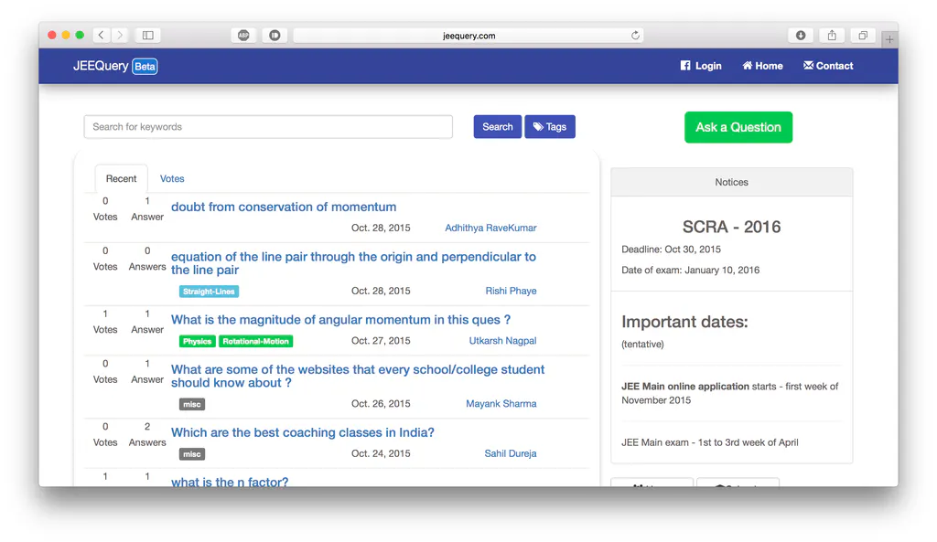
Task: Go to Home in navigation bar
Action: (762, 66)
